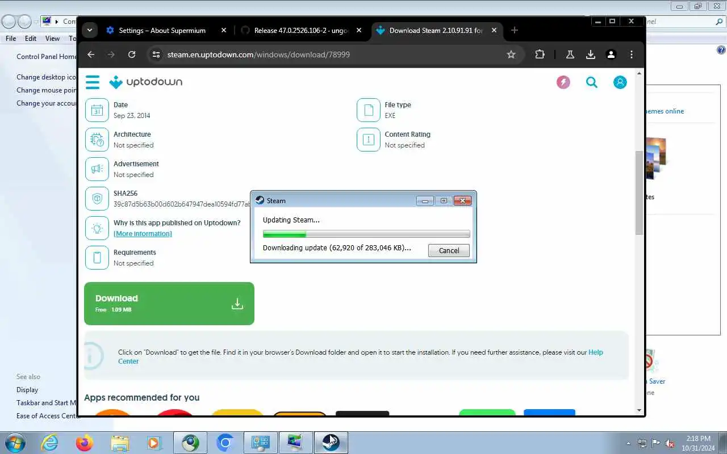The width and height of the screenshot is (727, 454).
Task: Click the Requirements phone icon
Action: tap(97, 258)
